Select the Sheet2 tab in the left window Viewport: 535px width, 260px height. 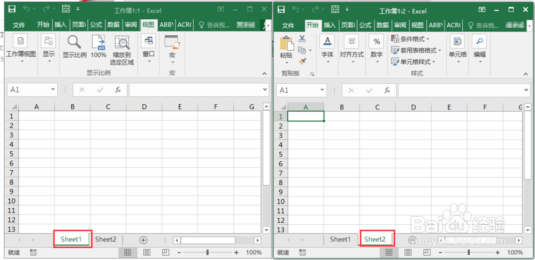click(x=106, y=240)
